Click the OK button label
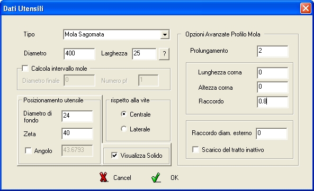This screenshot has height=191, width=314. point(174,178)
